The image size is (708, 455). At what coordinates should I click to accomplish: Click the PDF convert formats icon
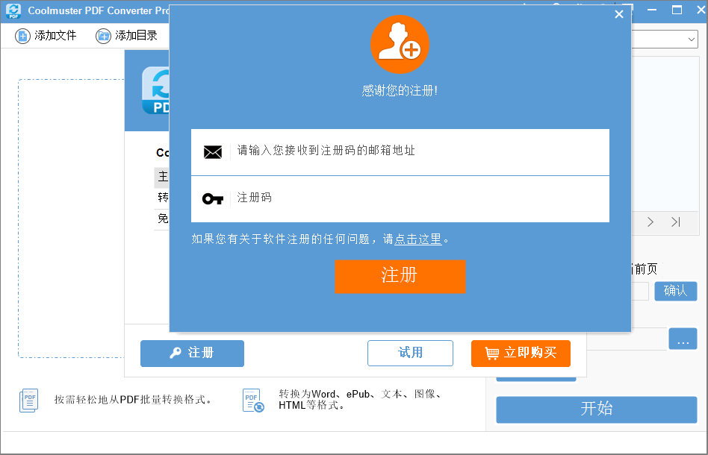coord(253,401)
